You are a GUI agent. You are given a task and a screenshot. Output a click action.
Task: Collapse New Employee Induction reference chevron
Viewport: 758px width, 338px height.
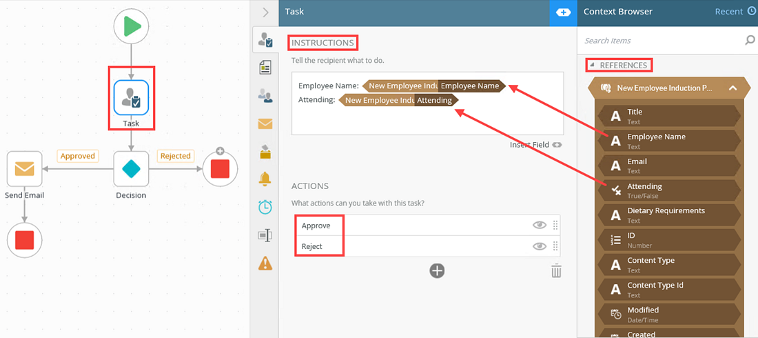point(732,88)
